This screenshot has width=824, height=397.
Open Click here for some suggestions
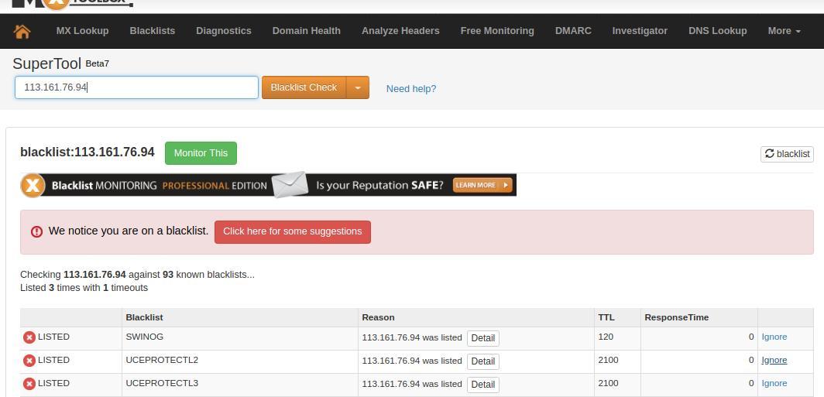[293, 231]
